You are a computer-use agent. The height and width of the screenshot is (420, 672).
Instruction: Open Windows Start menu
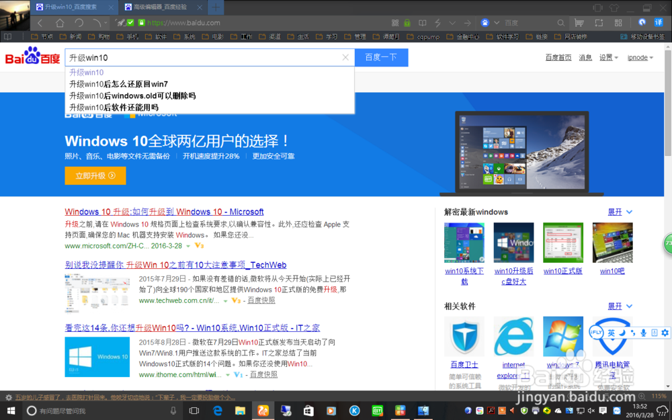tap(11, 411)
